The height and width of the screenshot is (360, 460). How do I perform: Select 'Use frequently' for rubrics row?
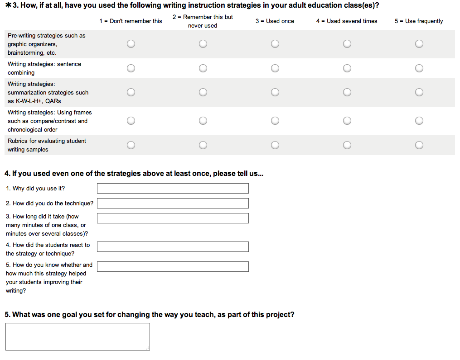click(419, 145)
